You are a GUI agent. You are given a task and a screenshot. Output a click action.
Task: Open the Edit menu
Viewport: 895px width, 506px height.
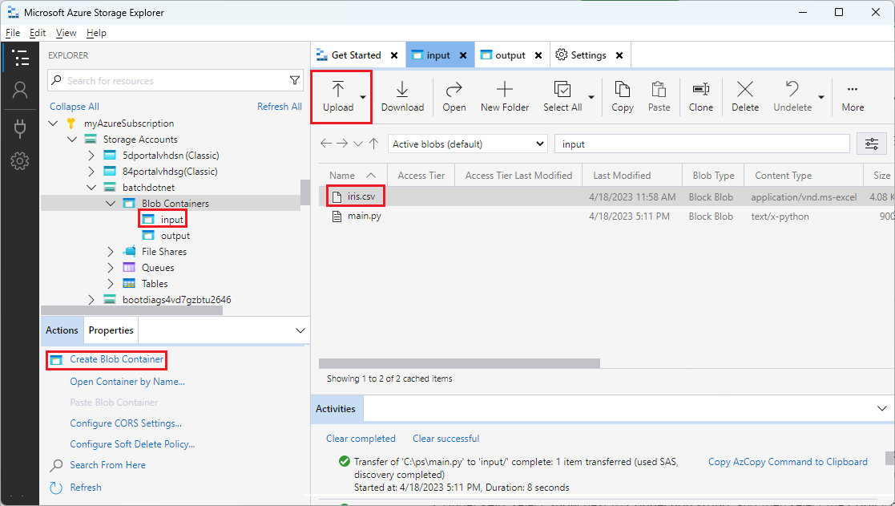37,33
